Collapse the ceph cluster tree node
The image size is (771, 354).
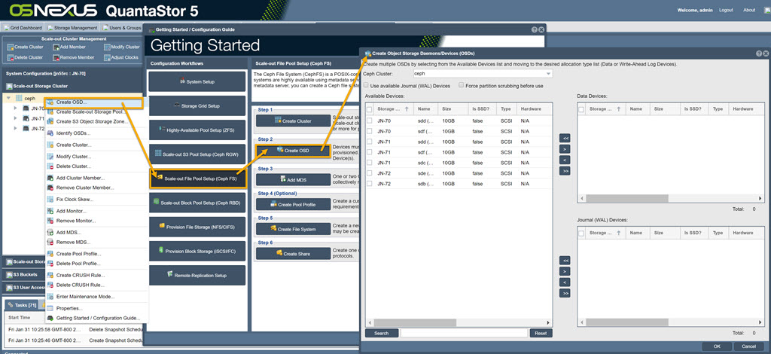(9, 98)
